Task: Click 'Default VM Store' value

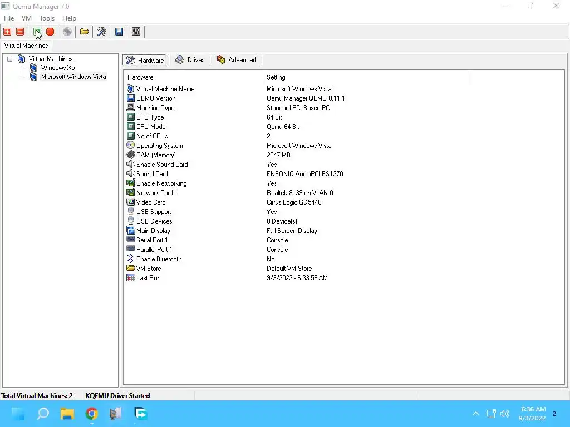Action: [x=289, y=269]
